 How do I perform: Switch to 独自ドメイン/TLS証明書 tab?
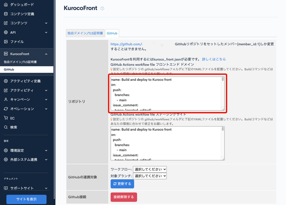tap(85, 33)
